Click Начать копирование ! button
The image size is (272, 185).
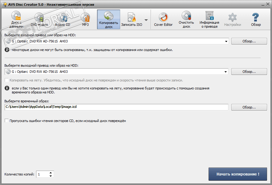pos(237,174)
